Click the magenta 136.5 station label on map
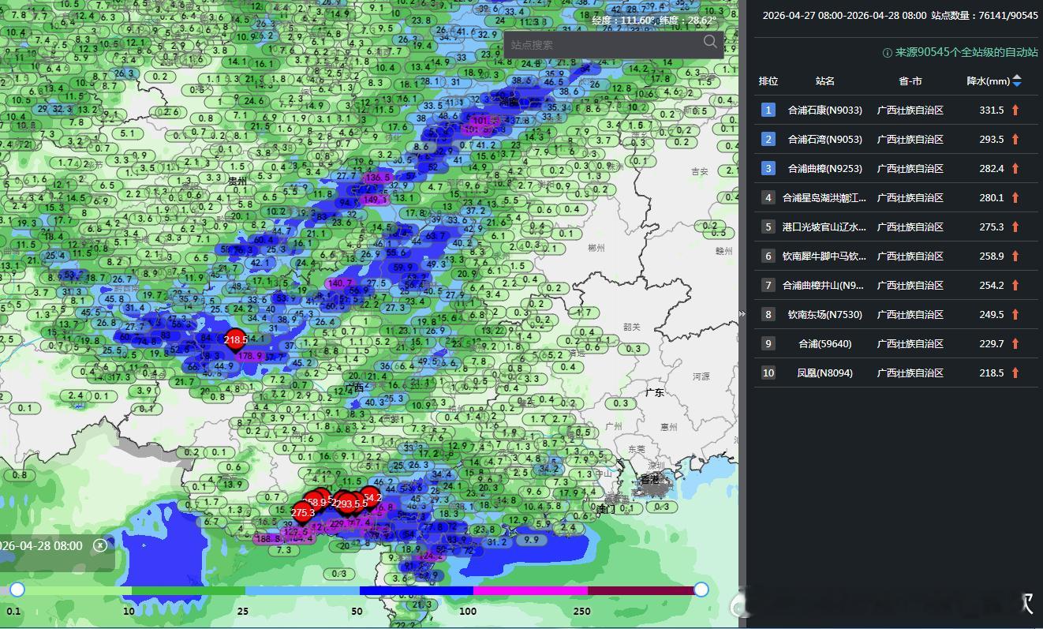The width and height of the screenshot is (1043, 629). click(x=378, y=178)
